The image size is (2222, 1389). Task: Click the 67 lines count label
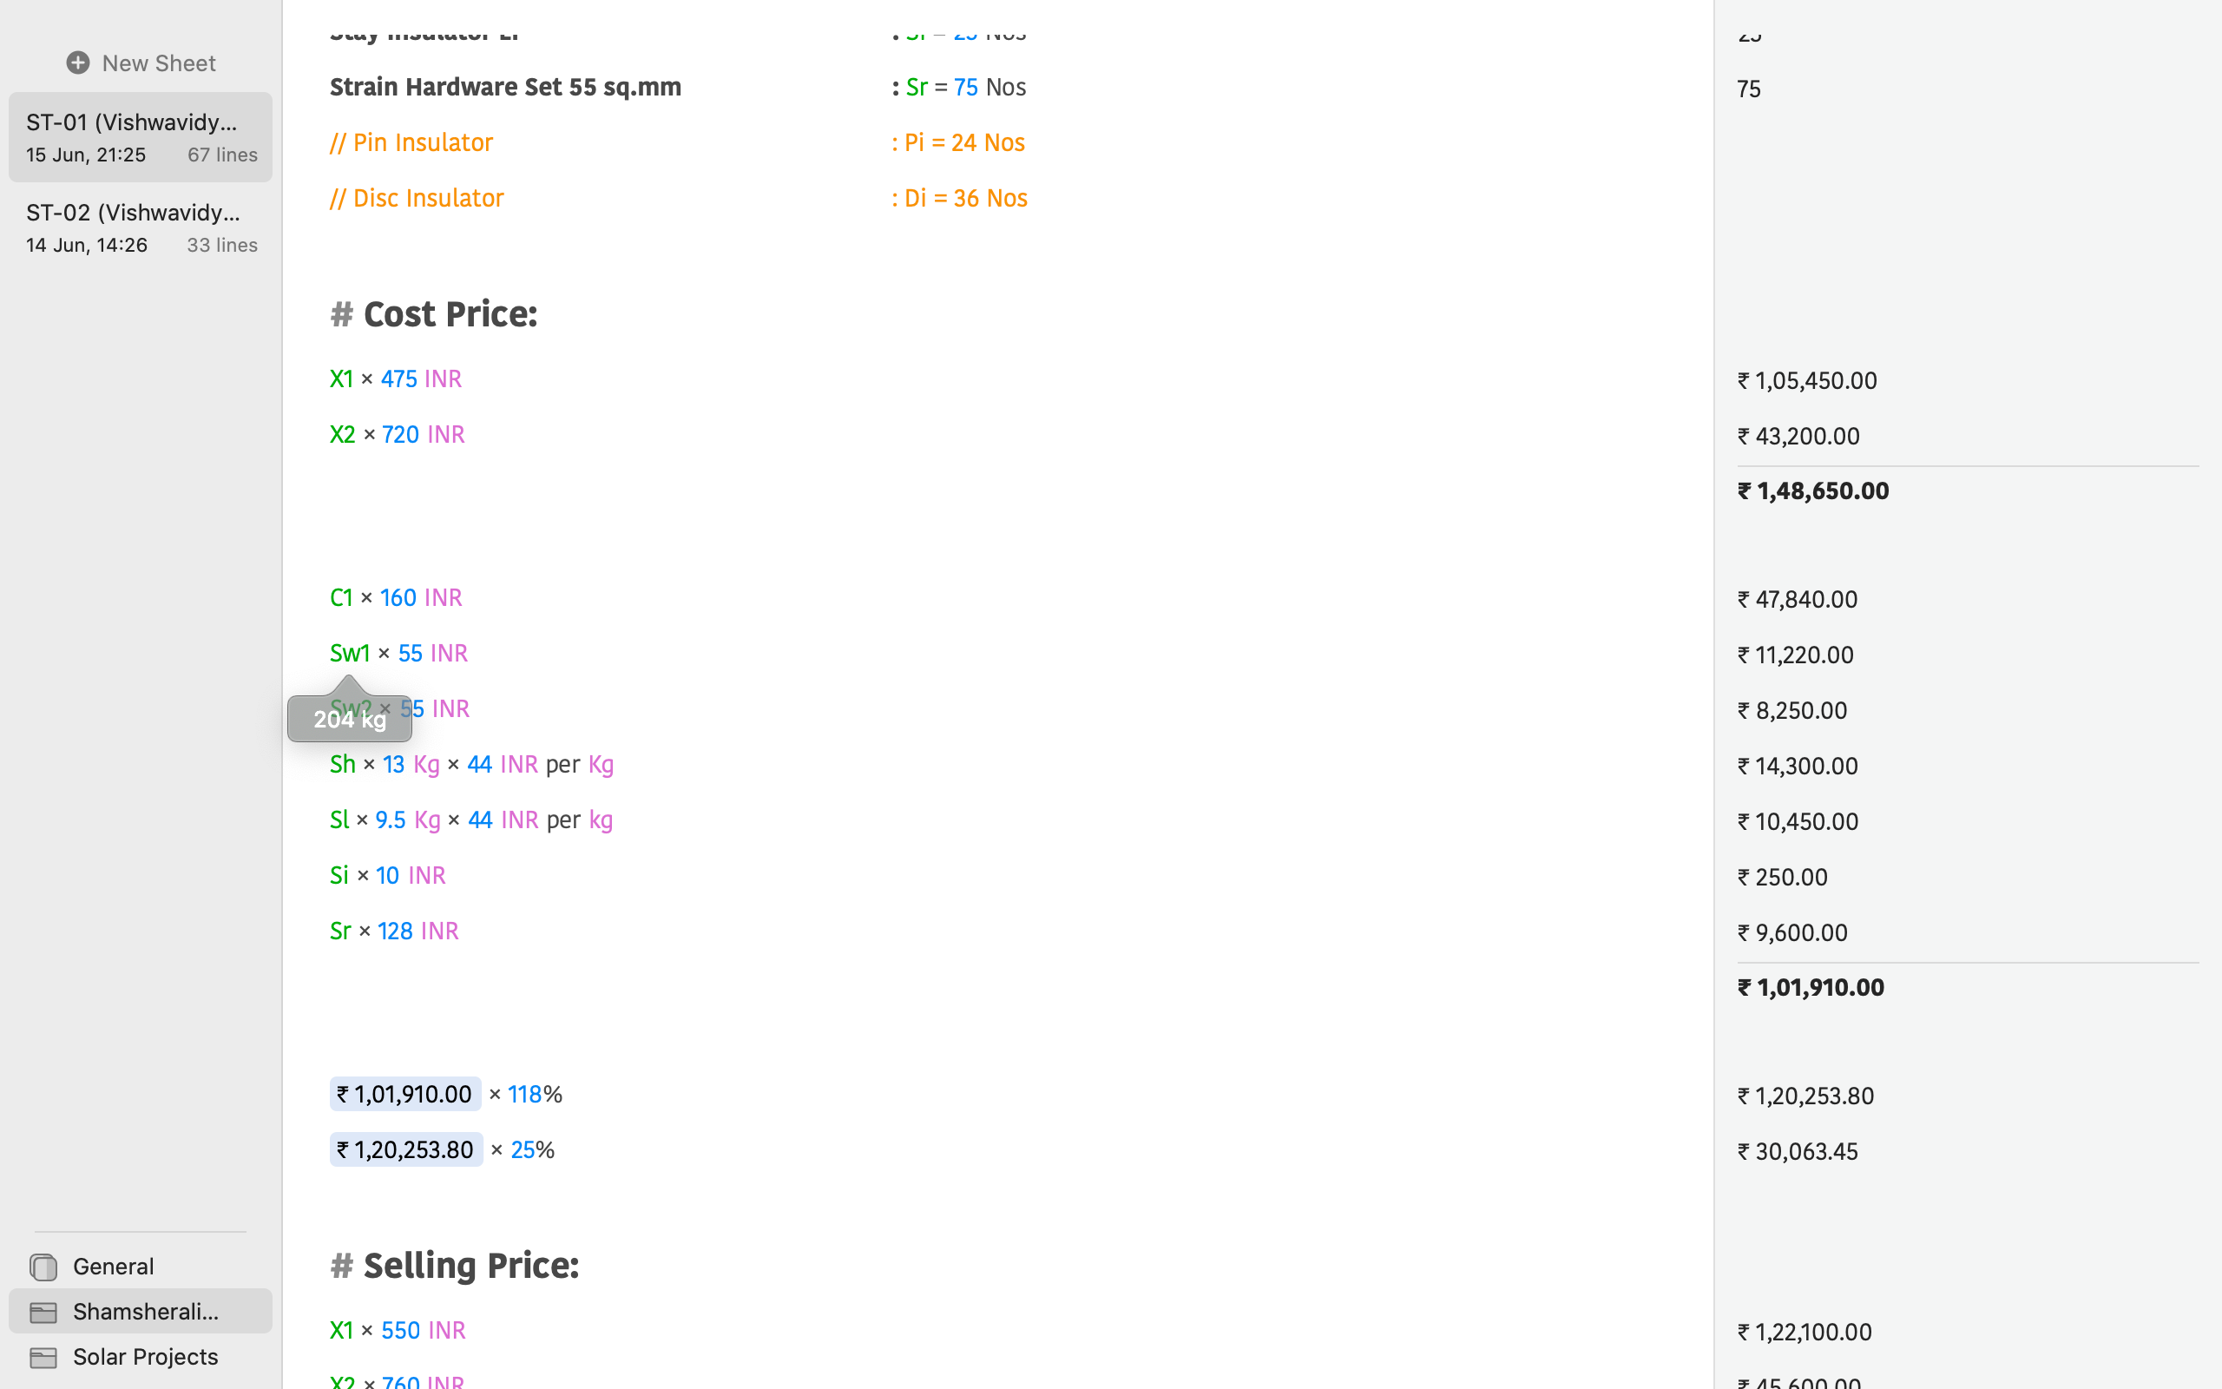(x=222, y=155)
